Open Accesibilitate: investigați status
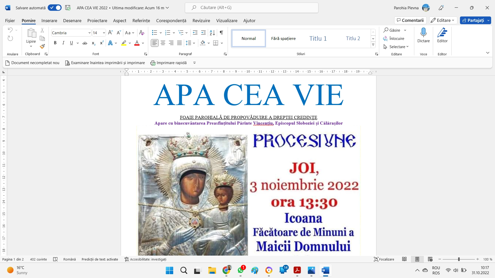 [x=145, y=259]
